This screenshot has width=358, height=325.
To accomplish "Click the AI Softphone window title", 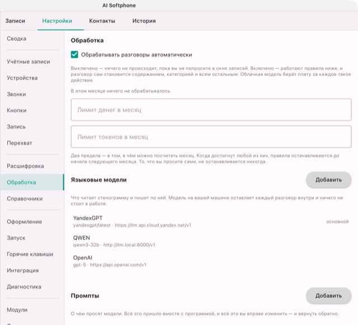I will click(119, 6).
